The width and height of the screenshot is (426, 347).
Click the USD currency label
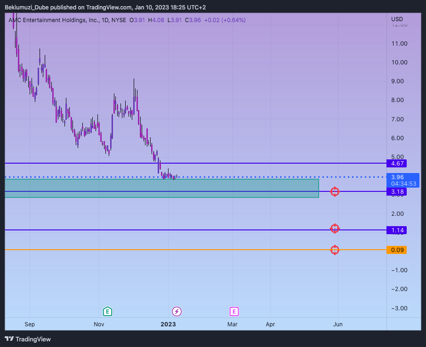click(397, 19)
